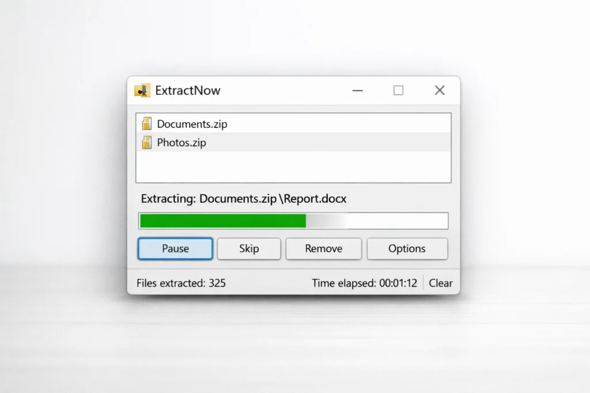
Task: Maximize the ExtractNow window
Action: click(398, 90)
